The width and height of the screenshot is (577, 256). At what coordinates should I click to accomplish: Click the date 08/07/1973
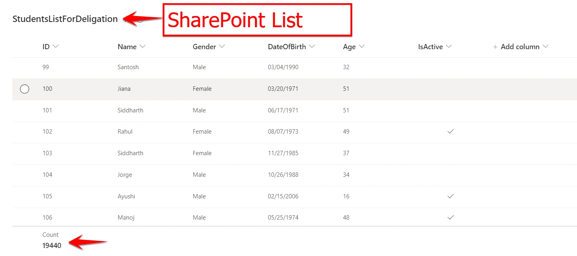[x=283, y=132]
